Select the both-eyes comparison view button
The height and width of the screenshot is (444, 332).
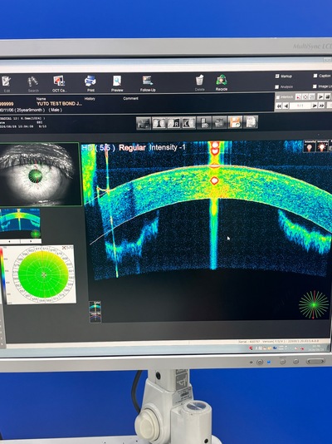click(x=159, y=123)
